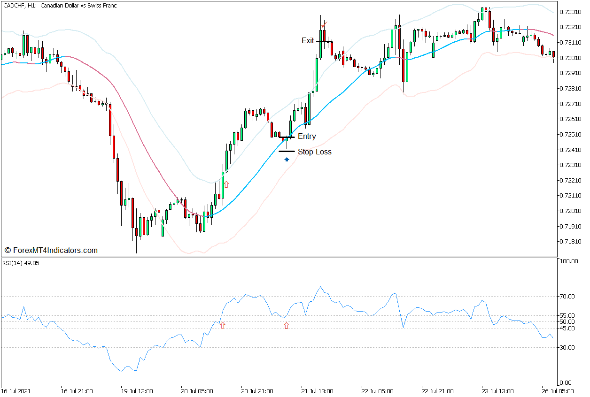Click the RSI(14) 49.05 indicator label
590x397 pixels.
click(22, 263)
